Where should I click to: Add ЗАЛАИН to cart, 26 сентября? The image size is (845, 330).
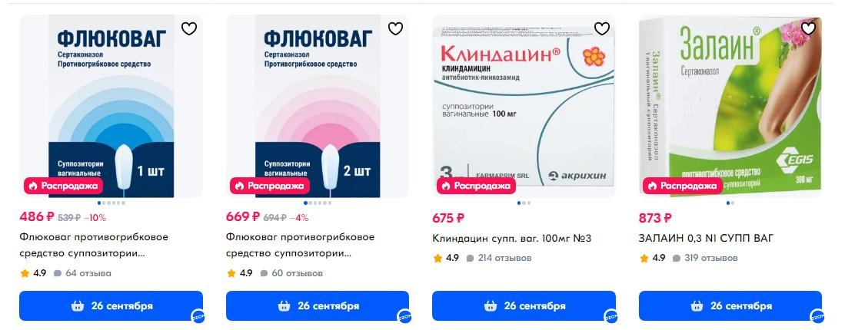(730, 305)
